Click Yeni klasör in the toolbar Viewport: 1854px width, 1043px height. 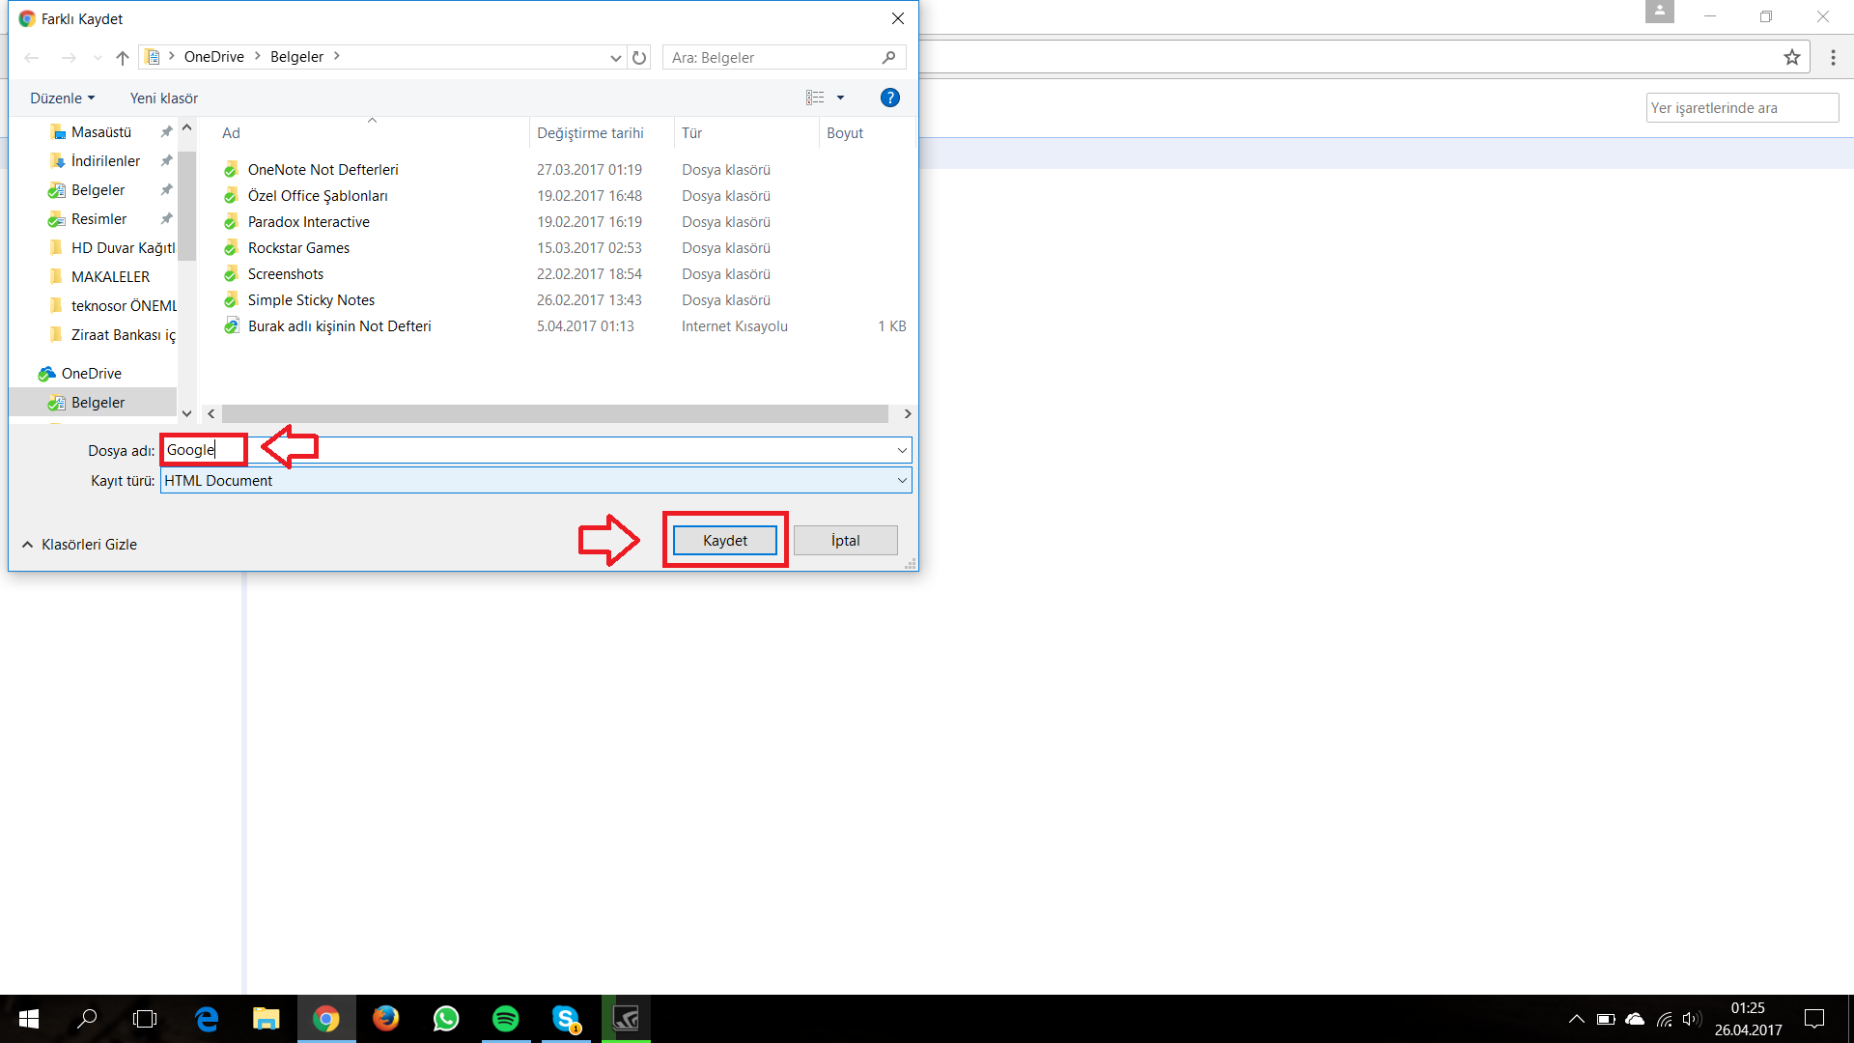click(x=164, y=99)
